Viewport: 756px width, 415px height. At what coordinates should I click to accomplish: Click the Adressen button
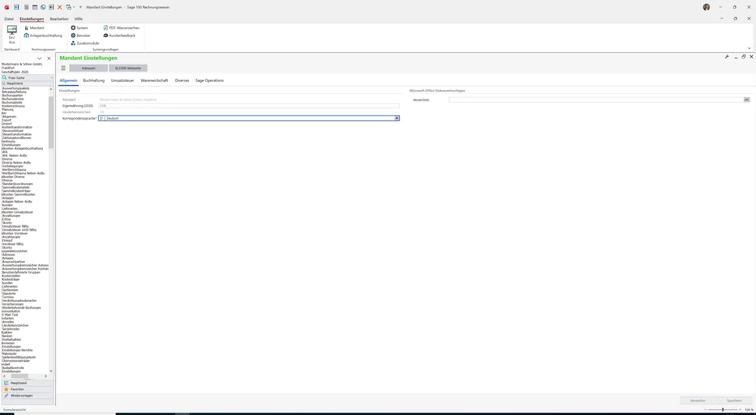88,68
